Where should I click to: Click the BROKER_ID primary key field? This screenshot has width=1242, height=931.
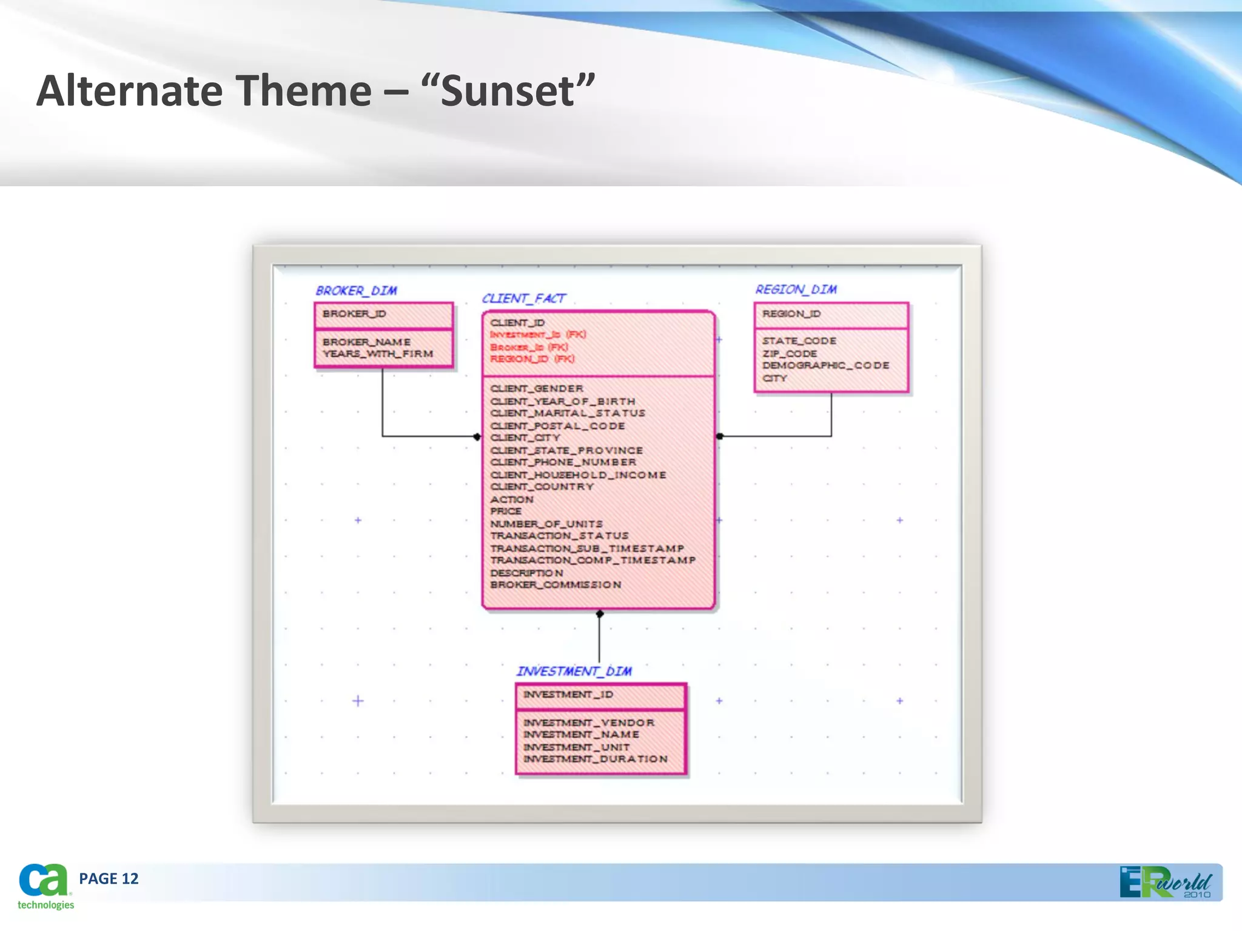(x=354, y=314)
